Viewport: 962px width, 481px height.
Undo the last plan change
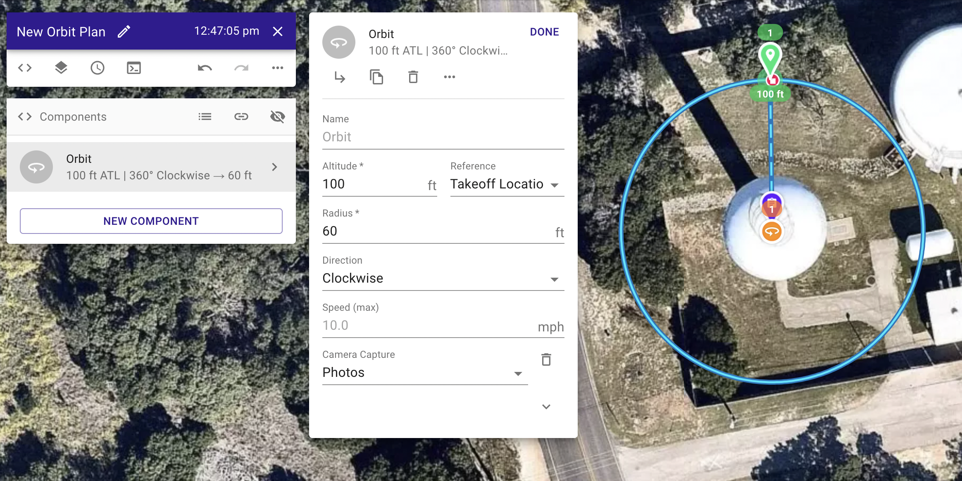coord(205,68)
